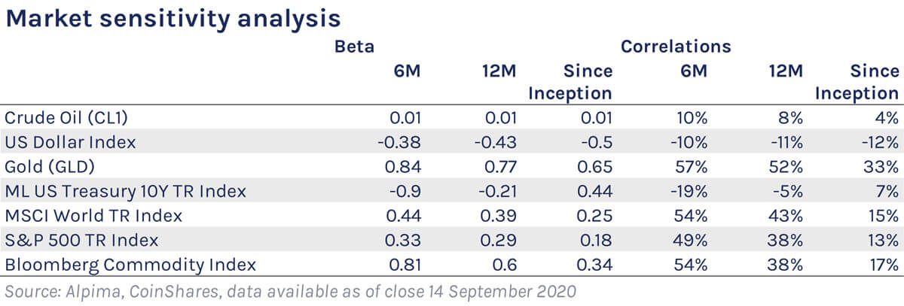Click Crude Oil since inception correlation 4%
904x306 pixels.
(887, 117)
